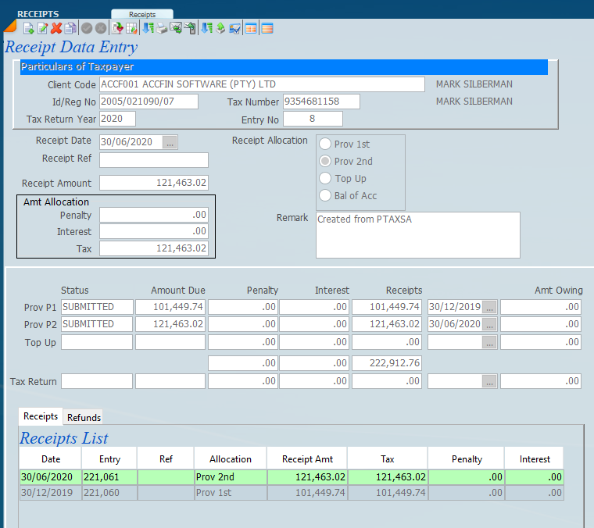
Task: Click the Receipts tab at window top
Action: [x=141, y=14]
